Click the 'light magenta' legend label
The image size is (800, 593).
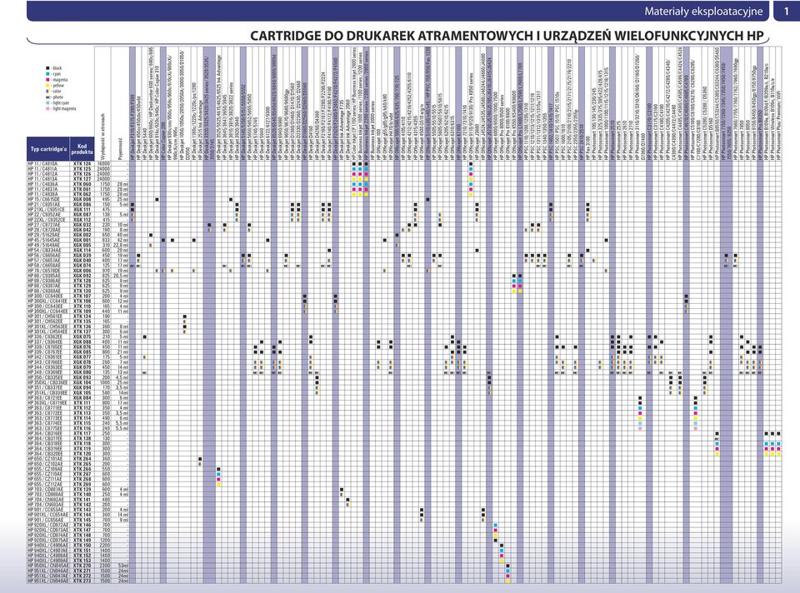pos(63,108)
